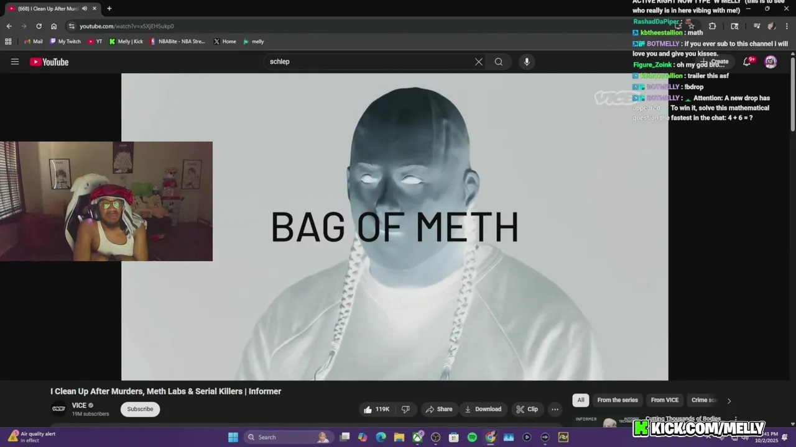The height and width of the screenshot is (447, 796).
Task: Mute the tab via speaker icon
Action: pos(84,9)
